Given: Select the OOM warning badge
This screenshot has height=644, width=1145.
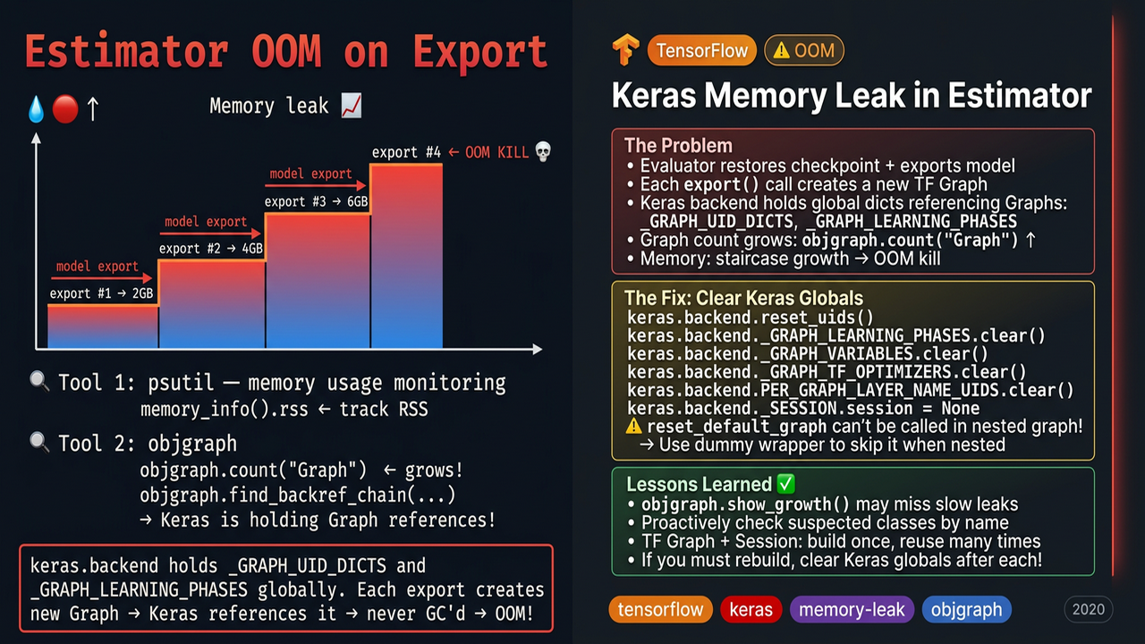Looking at the screenshot, I should [x=804, y=51].
